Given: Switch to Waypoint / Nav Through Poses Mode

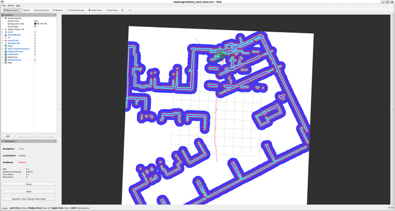Looking at the screenshot, I should pos(29,199).
